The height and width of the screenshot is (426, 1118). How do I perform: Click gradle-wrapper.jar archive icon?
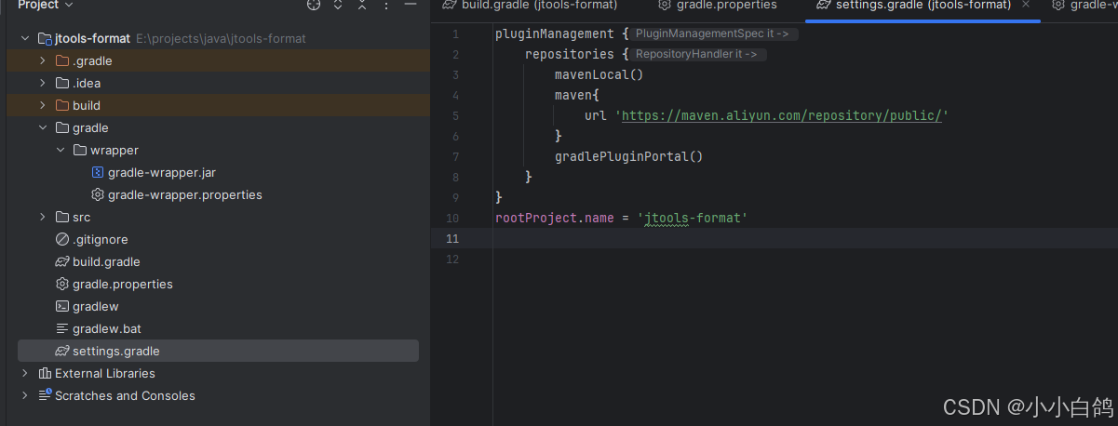click(98, 173)
